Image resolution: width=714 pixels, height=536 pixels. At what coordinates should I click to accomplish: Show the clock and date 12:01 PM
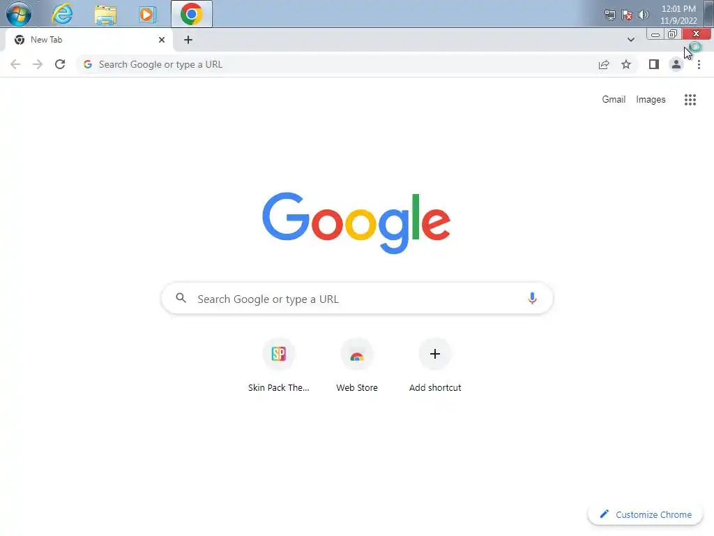click(678, 15)
